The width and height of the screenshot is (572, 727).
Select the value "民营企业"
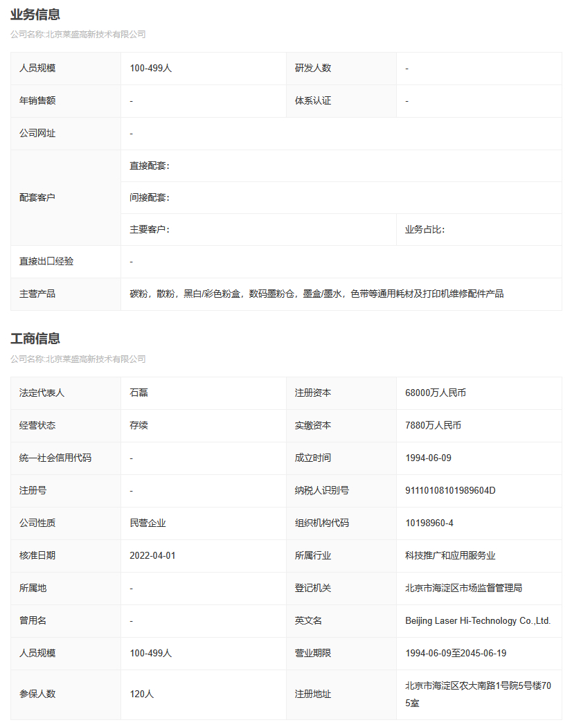click(148, 523)
